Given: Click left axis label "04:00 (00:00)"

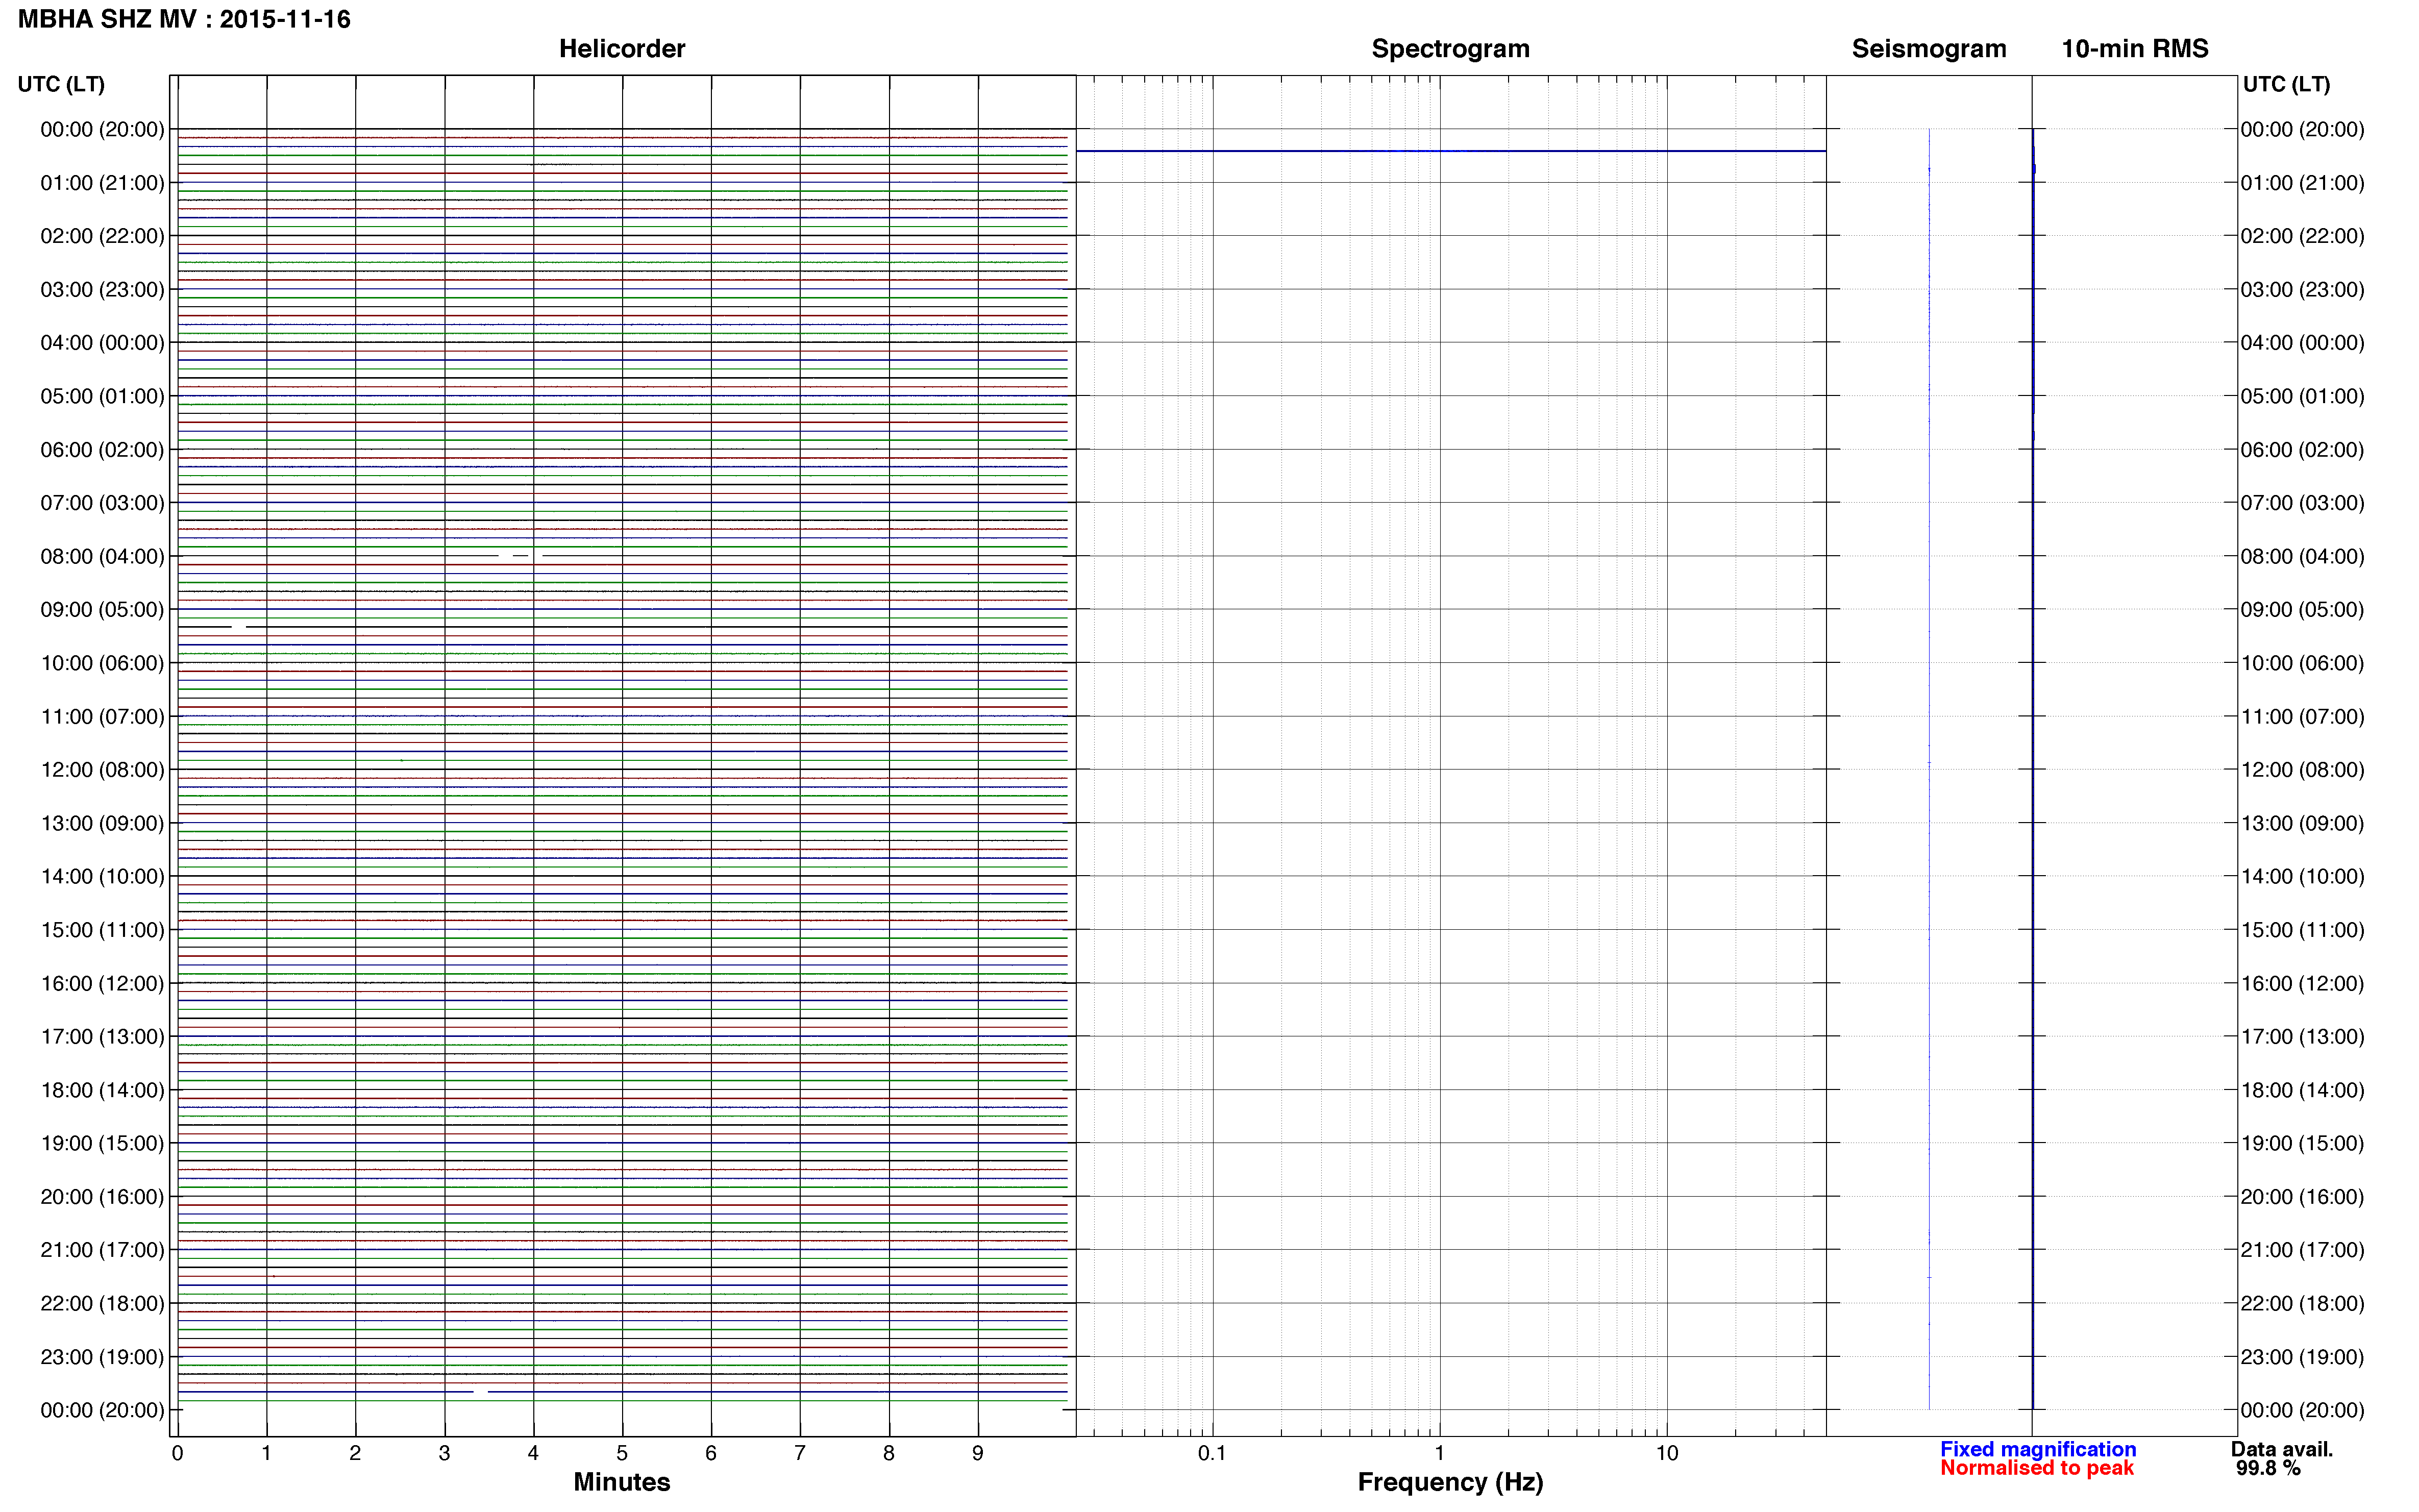Looking at the screenshot, I should (102, 342).
